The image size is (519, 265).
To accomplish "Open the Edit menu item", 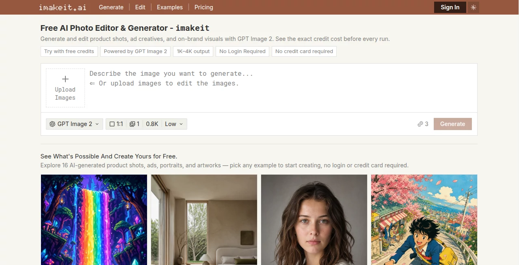I will pos(140,7).
